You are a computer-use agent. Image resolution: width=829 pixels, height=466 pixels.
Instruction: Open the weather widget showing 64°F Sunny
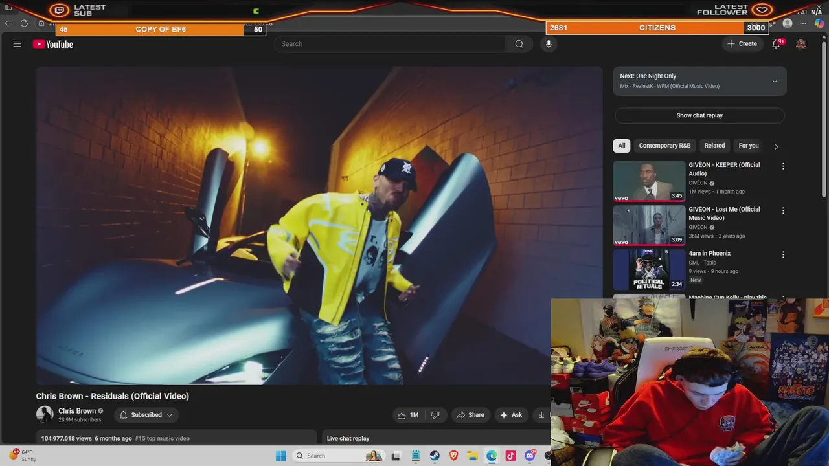coord(22,455)
